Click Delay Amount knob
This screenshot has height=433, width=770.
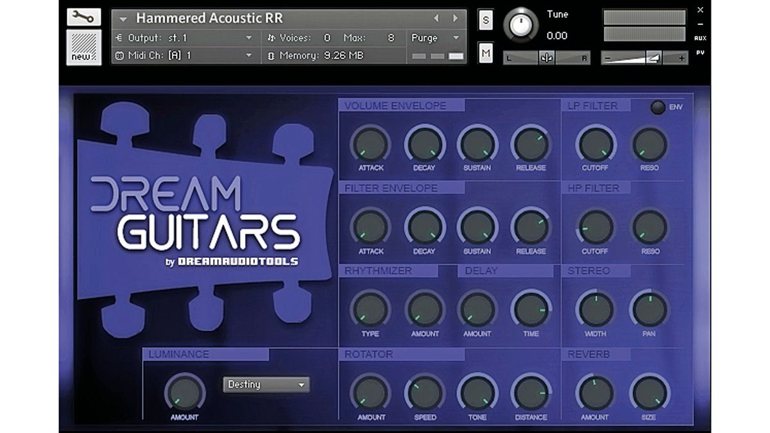click(x=477, y=309)
